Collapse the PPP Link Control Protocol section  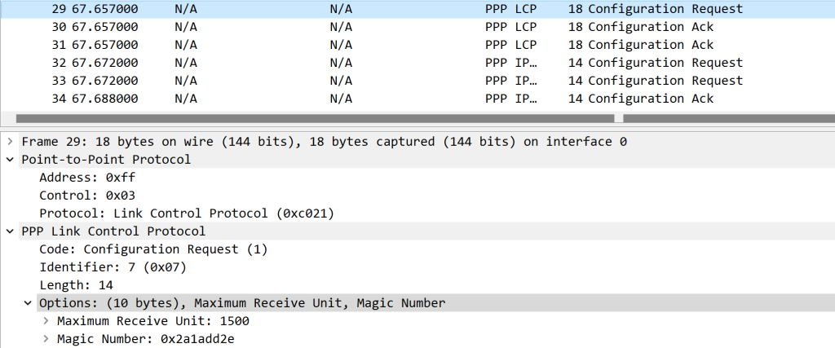tap(10, 231)
